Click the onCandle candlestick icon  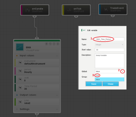(27, 10)
